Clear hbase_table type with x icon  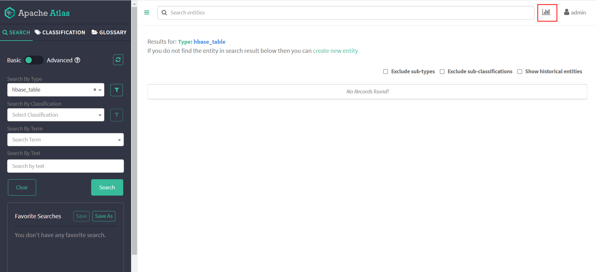pyautogui.click(x=95, y=90)
